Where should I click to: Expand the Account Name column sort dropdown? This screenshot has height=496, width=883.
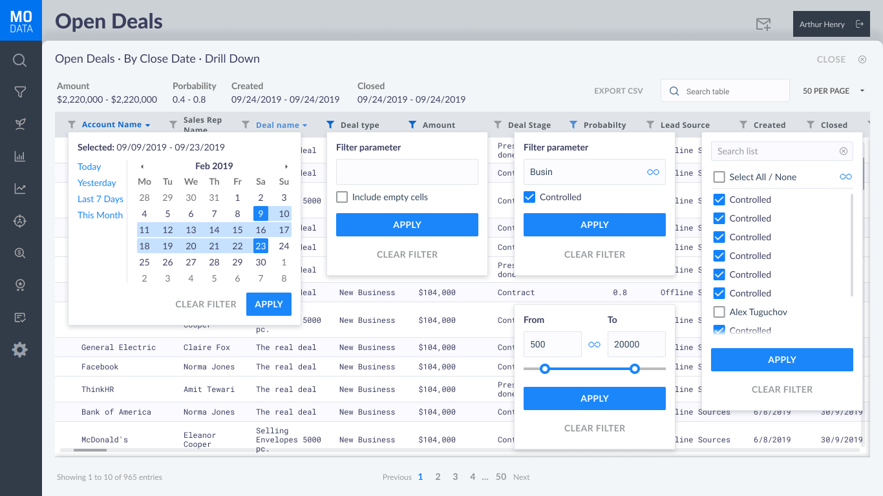148,125
